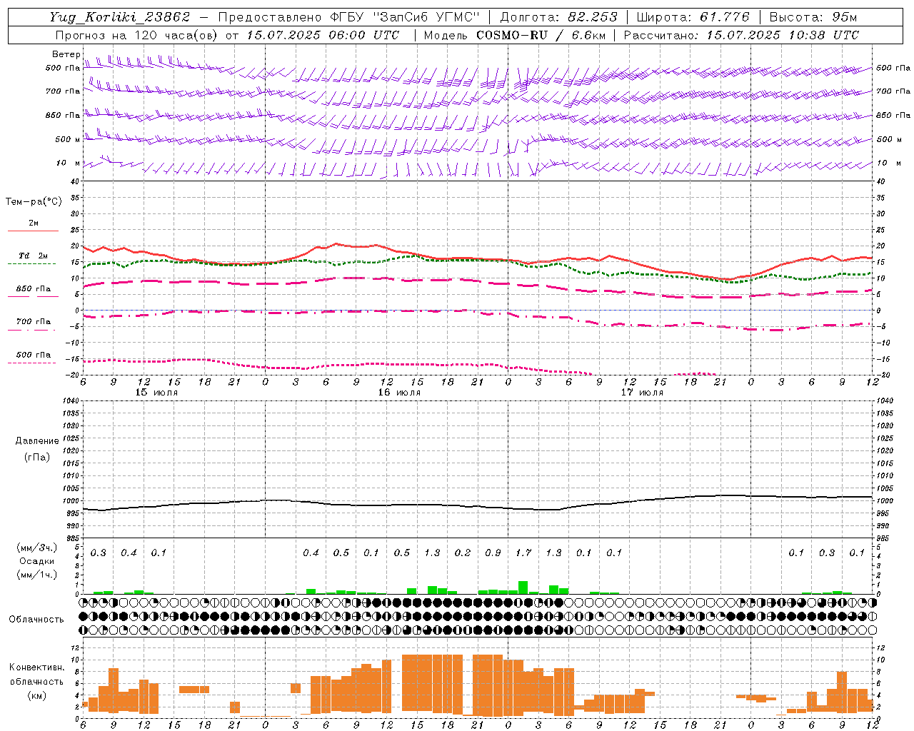Click the 0.9 precipitation value
This screenshot has width=914, height=731.
(x=493, y=553)
